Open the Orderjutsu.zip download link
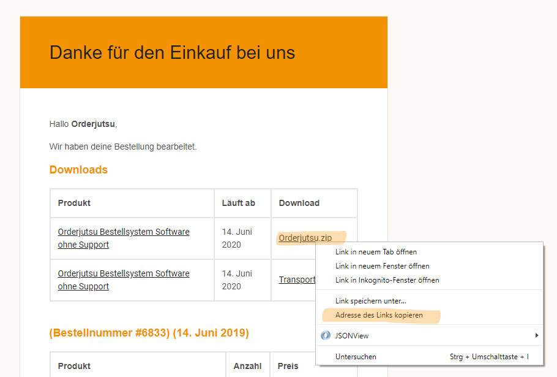557x377 pixels. point(305,238)
